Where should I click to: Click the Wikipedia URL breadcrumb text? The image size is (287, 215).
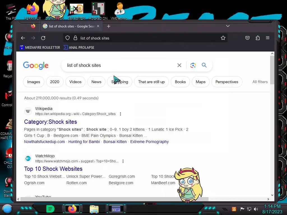tap(75, 114)
